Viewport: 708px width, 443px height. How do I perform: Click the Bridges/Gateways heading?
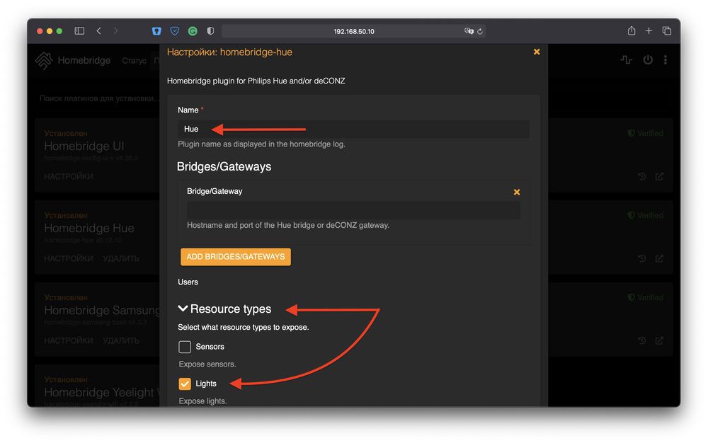224,166
